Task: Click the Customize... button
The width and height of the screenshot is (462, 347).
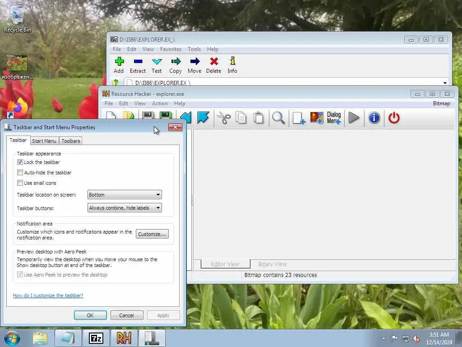Action: coord(152,234)
